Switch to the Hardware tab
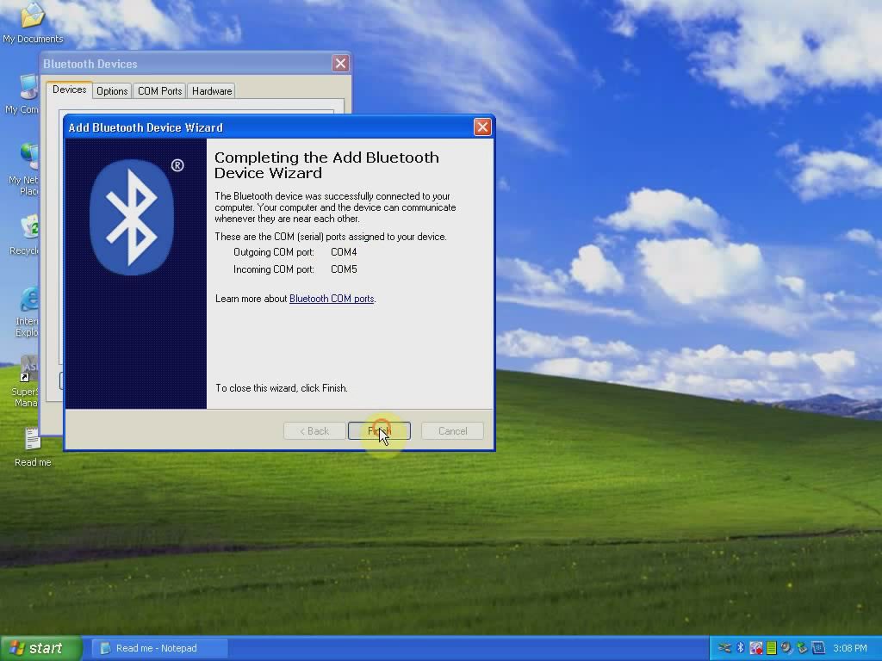Image resolution: width=882 pixels, height=661 pixels. pos(211,90)
